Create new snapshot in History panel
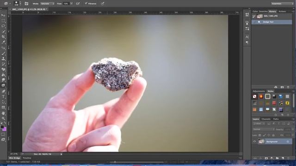 click(282, 87)
